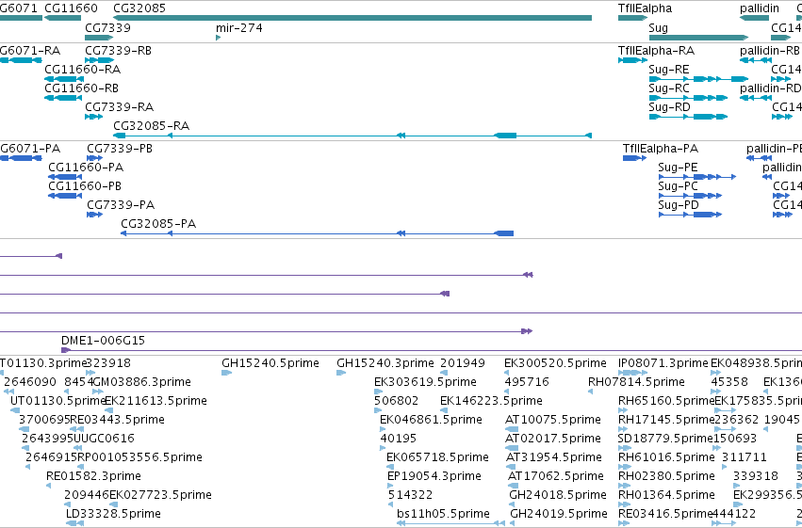Click transcript Sug-RD
Screen dimensions: 802x528
(669, 107)
